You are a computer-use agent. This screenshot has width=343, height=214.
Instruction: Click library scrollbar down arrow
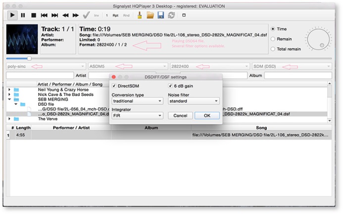point(330,121)
